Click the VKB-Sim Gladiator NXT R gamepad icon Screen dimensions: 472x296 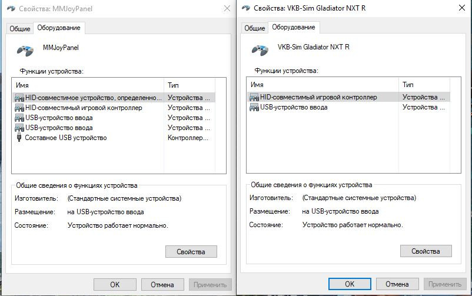(x=260, y=49)
